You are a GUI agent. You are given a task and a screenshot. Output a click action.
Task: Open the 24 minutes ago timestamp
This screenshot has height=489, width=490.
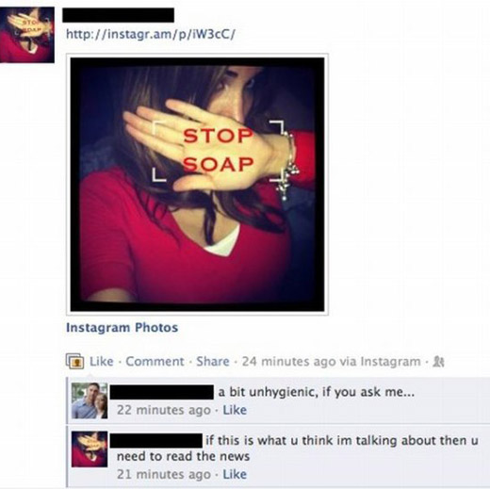(x=289, y=362)
